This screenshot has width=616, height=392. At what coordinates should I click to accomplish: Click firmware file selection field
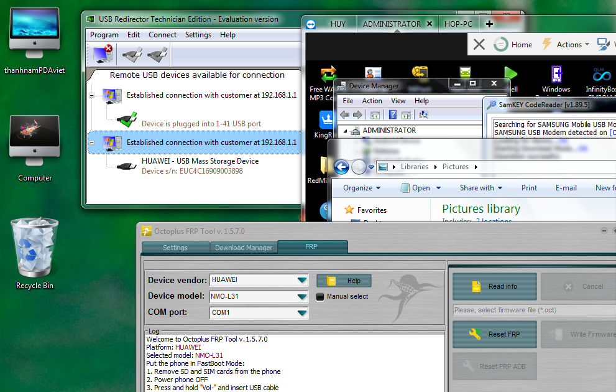[x=535, y=310]
